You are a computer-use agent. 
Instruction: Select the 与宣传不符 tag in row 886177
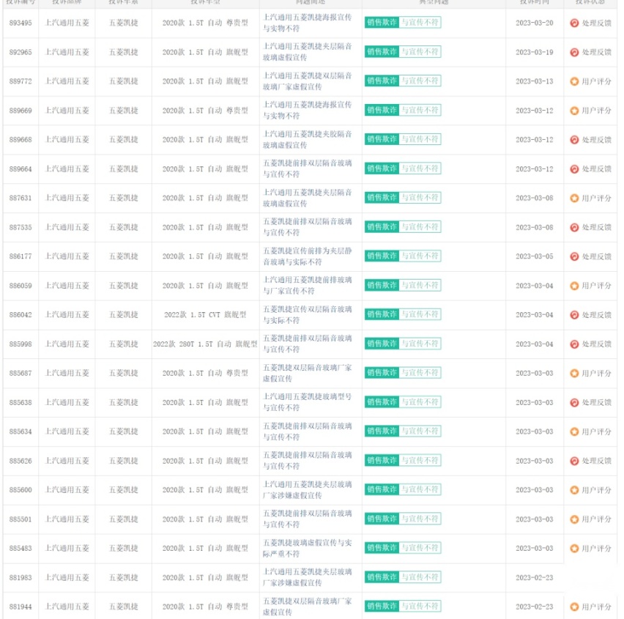click(x=420, y=256)
